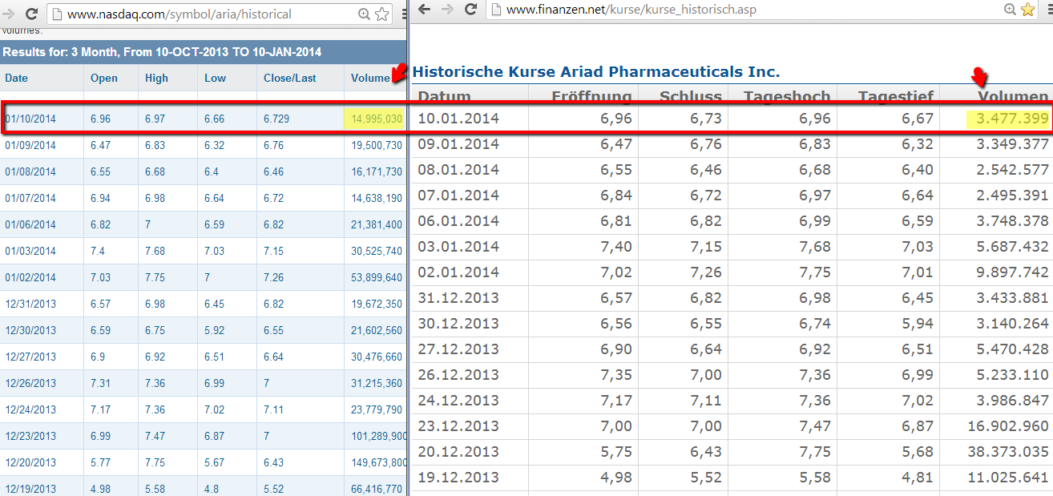This screenshot has width=1053, height=496.
Task: Select date cell 12/20/2013
Action: (30, 462)
